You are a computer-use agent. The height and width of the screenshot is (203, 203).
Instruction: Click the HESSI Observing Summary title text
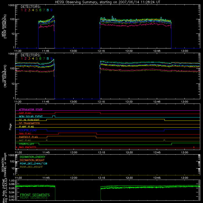point(107,2)
